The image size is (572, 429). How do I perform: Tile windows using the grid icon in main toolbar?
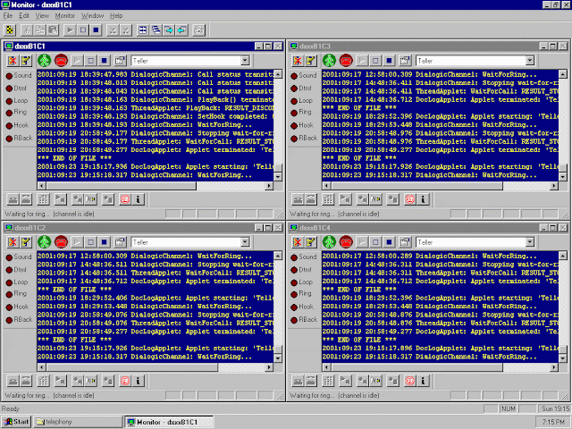coord(143,29)
